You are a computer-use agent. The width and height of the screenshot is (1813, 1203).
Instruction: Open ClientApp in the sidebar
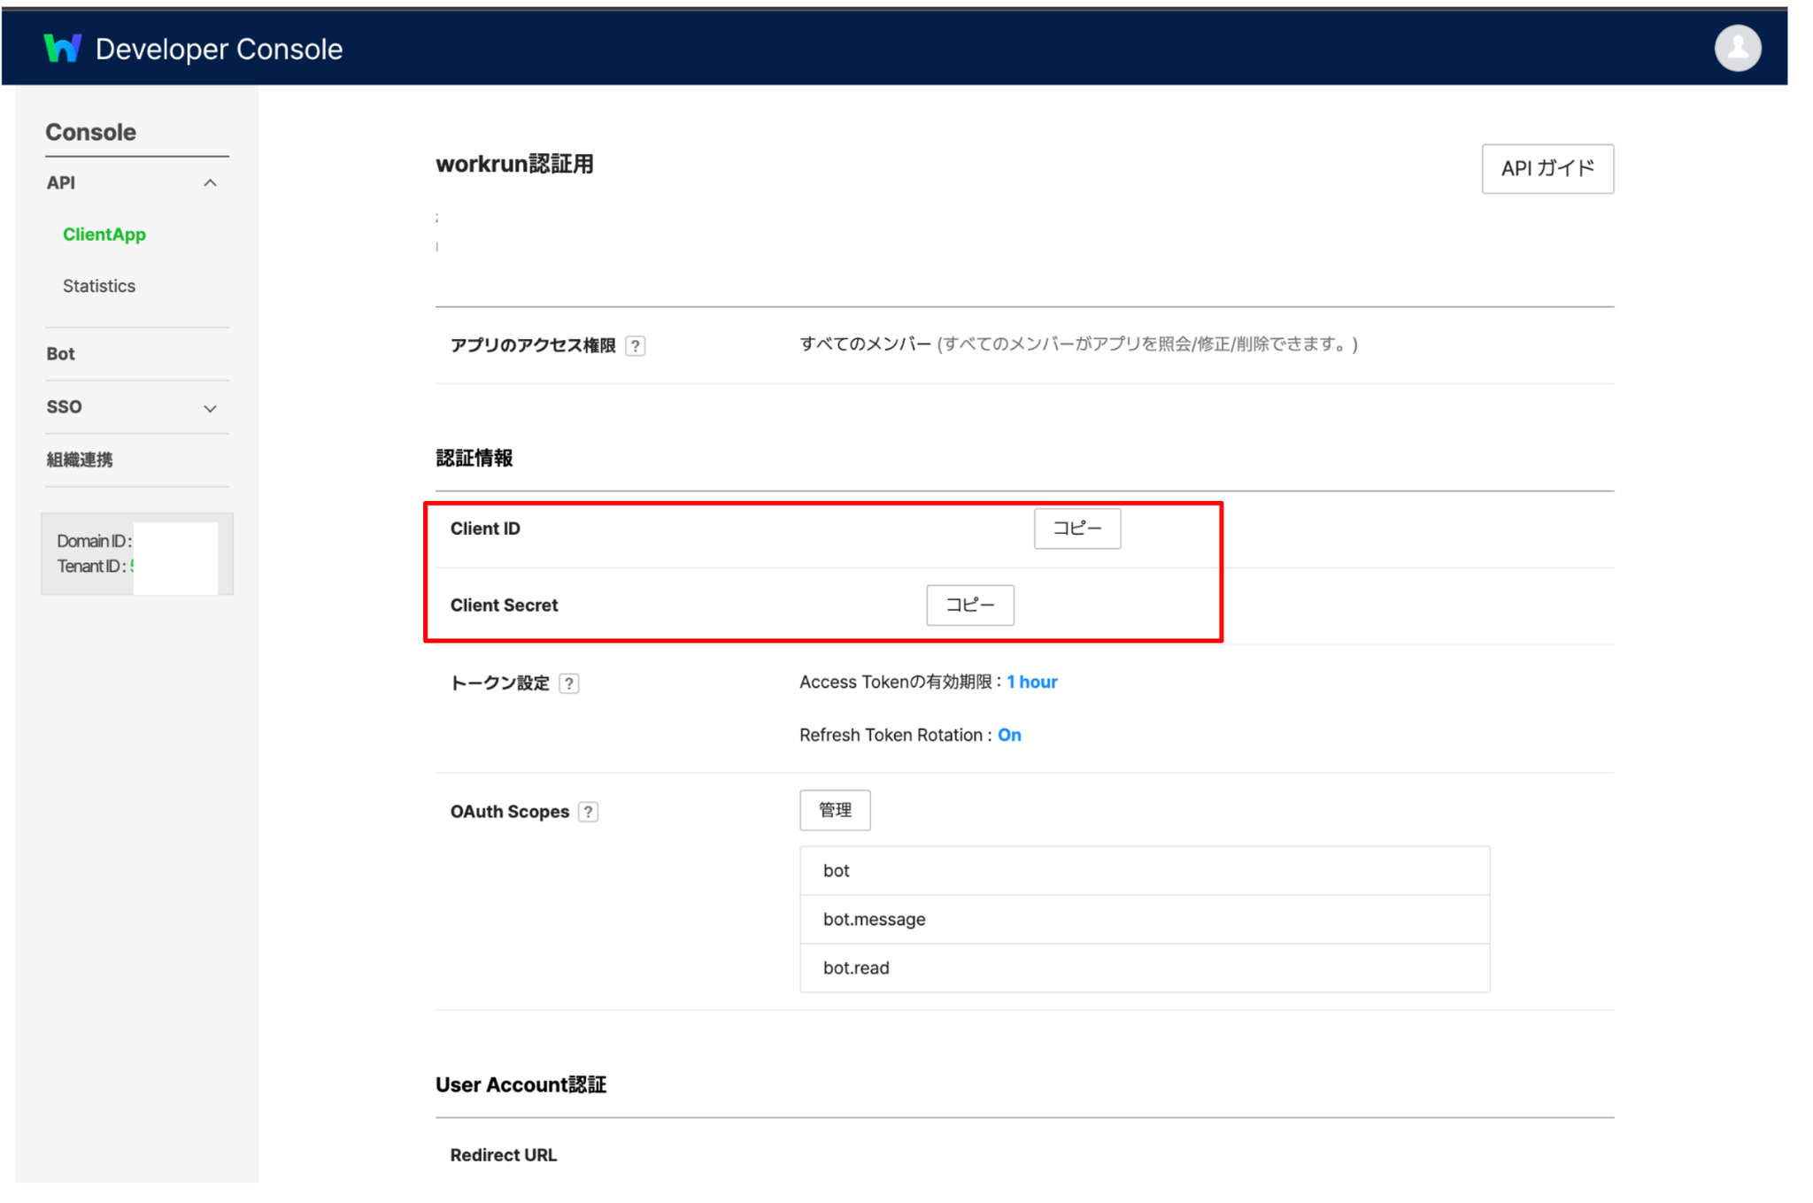[104, 235]
